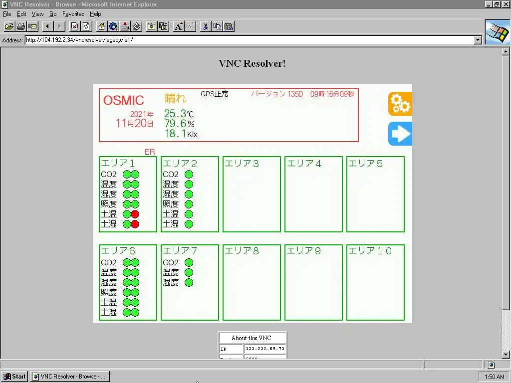Click the green 湿度 indicator in エリア7
This screenshot has height=383, width=511.
pos(189,282)
